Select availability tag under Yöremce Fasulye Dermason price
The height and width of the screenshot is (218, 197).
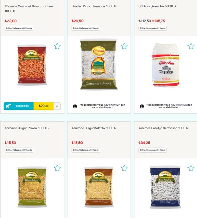tap(153, 150)
